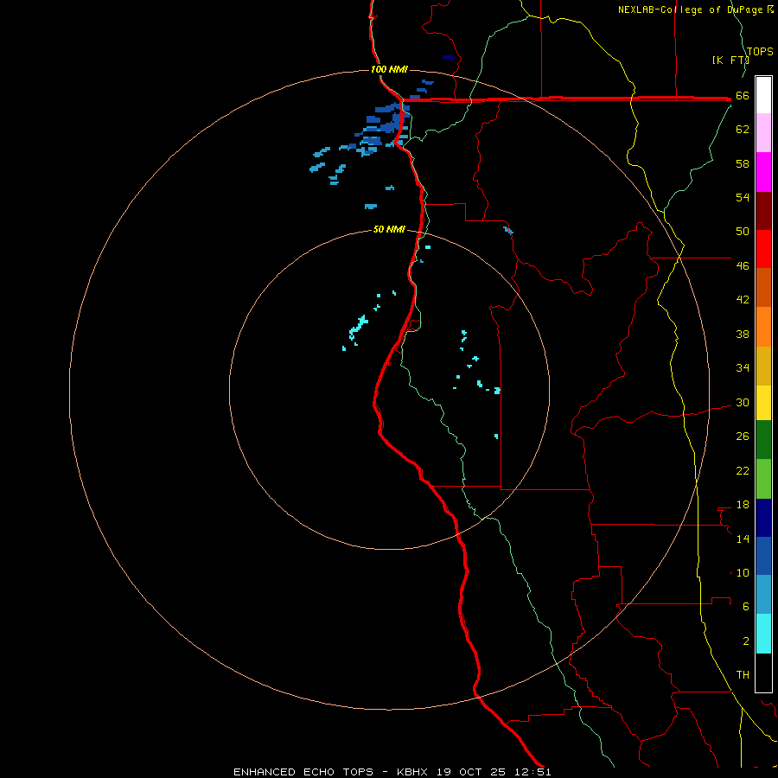
Task: Select the legend value 10
Action: point(743,573)
